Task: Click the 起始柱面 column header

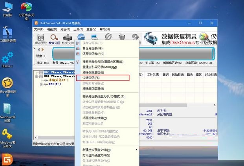Action: [178, 75]
